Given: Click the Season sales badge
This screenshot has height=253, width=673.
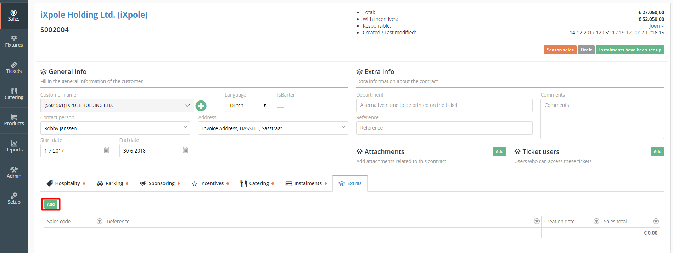Looking at the screenshot, I should (560, 50).
